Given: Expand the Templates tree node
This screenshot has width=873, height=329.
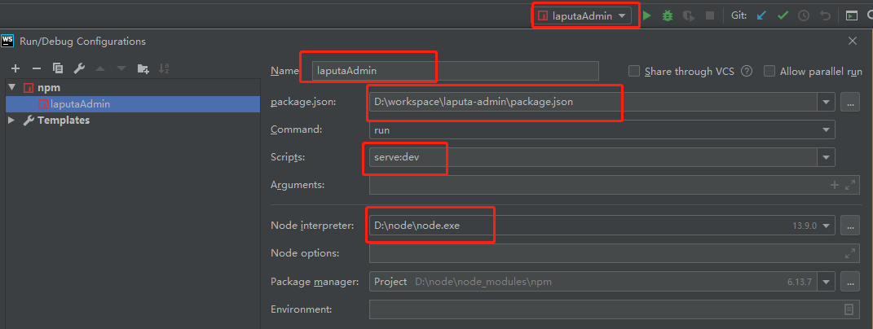Looking at the screenshot, I should click(x=11, y=121).
